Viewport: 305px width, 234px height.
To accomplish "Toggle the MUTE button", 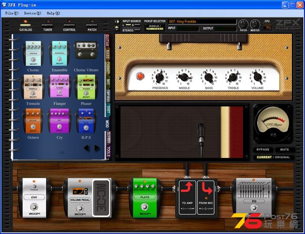I will coord(284,149).
